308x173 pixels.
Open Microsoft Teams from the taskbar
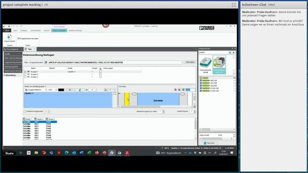51,153
